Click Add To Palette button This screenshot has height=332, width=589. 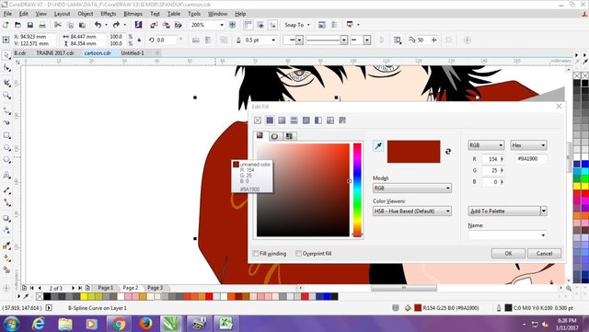504,212
